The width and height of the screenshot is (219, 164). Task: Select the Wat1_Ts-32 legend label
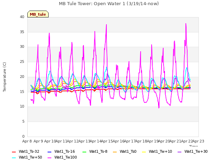point(29,152)
